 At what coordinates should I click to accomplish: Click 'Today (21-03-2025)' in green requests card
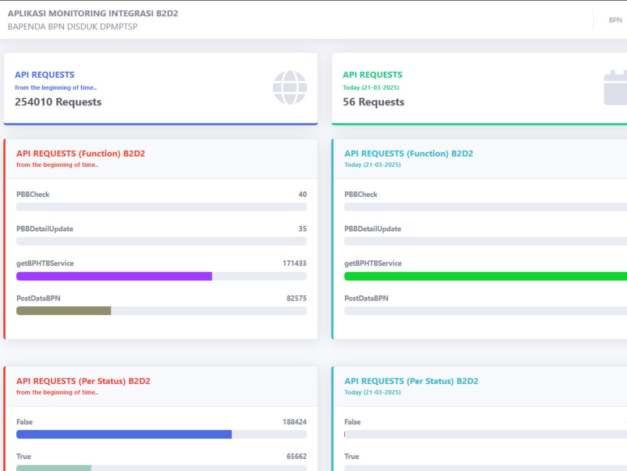click(371, 88)
